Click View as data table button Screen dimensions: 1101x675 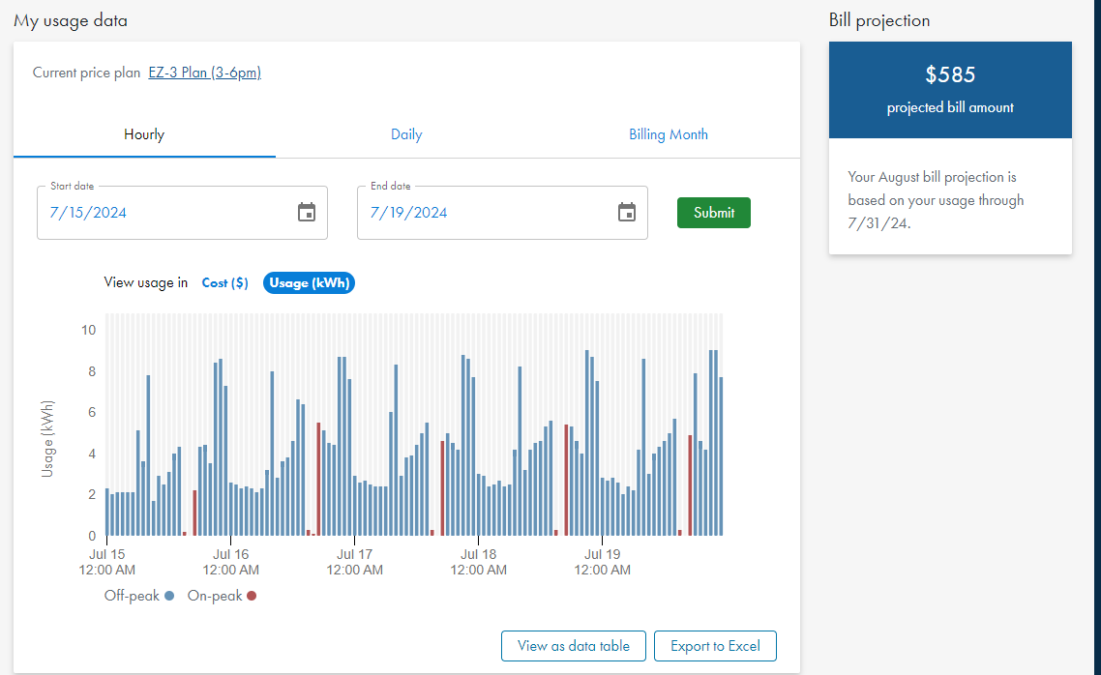[x=573, y=646]
